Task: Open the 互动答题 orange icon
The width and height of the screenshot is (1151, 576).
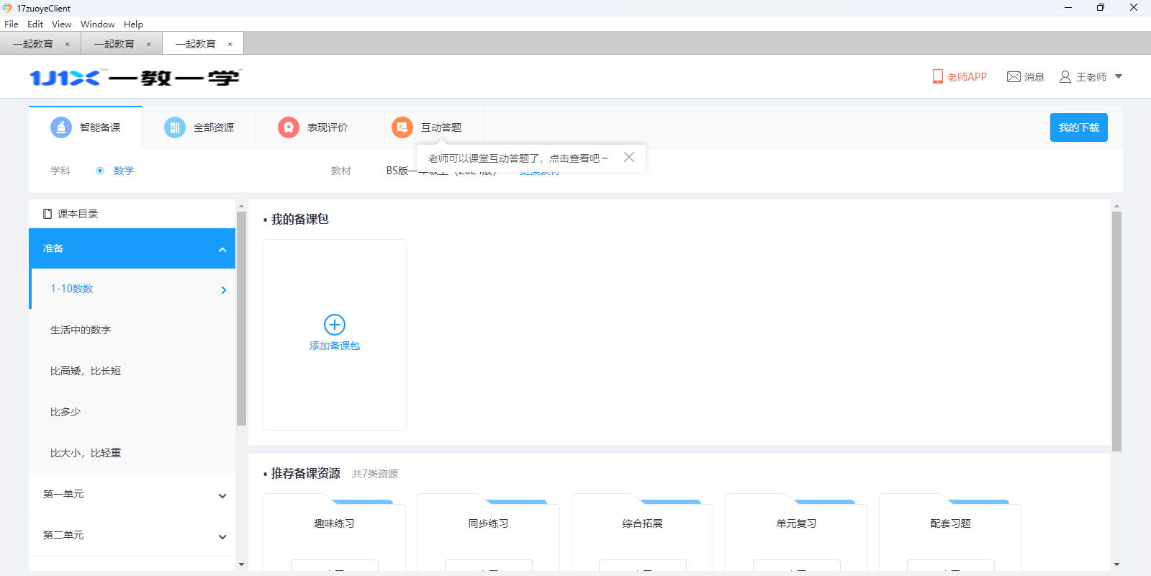Action: (x=402, y=127)
